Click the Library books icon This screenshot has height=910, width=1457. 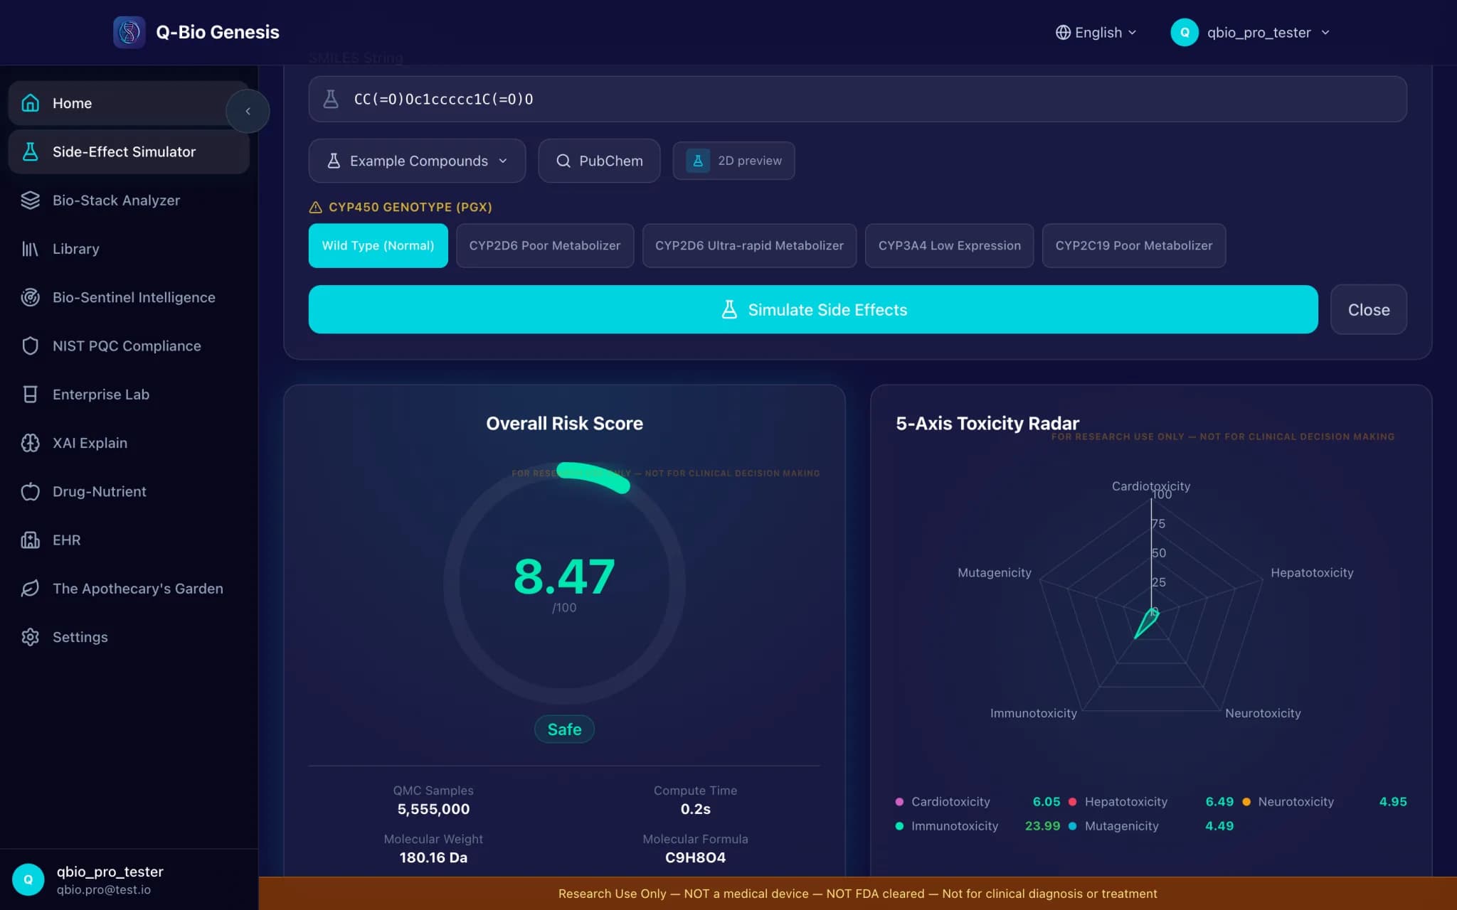click(x=30, y=249)
